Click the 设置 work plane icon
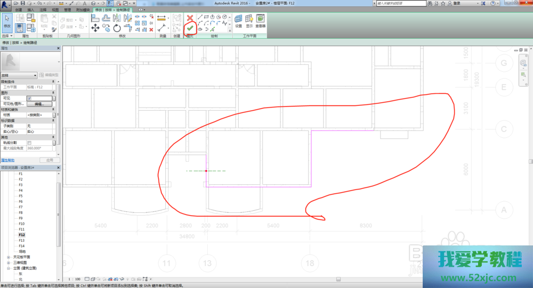This screenshot has height=288, width=533. 238,20
